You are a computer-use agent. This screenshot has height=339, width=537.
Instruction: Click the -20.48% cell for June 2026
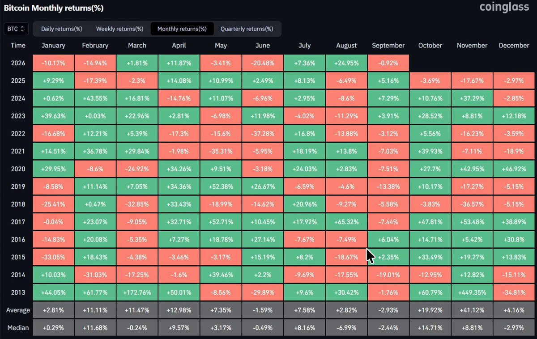coord(263,63)
